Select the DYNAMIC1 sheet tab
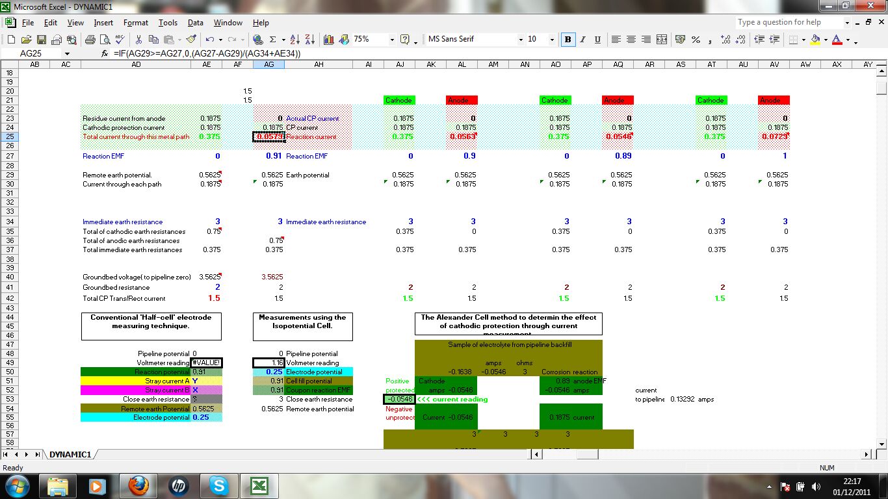Image resolution: width=888 pixels, height=499 pixels. click(70, 454)
